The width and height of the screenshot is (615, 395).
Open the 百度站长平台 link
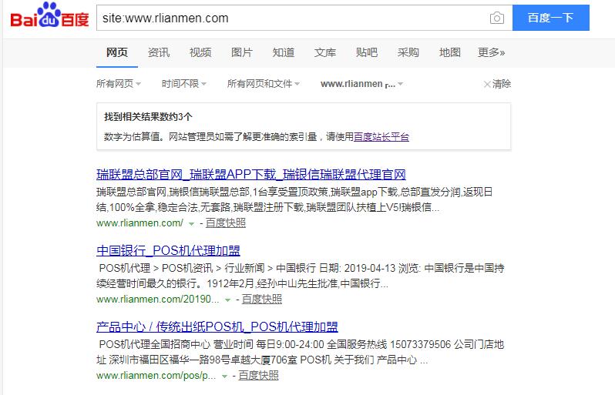click(381, 137)
